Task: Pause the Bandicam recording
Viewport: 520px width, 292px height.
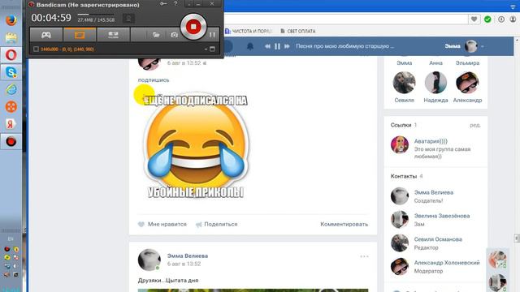Action: (x=212, y=35)
